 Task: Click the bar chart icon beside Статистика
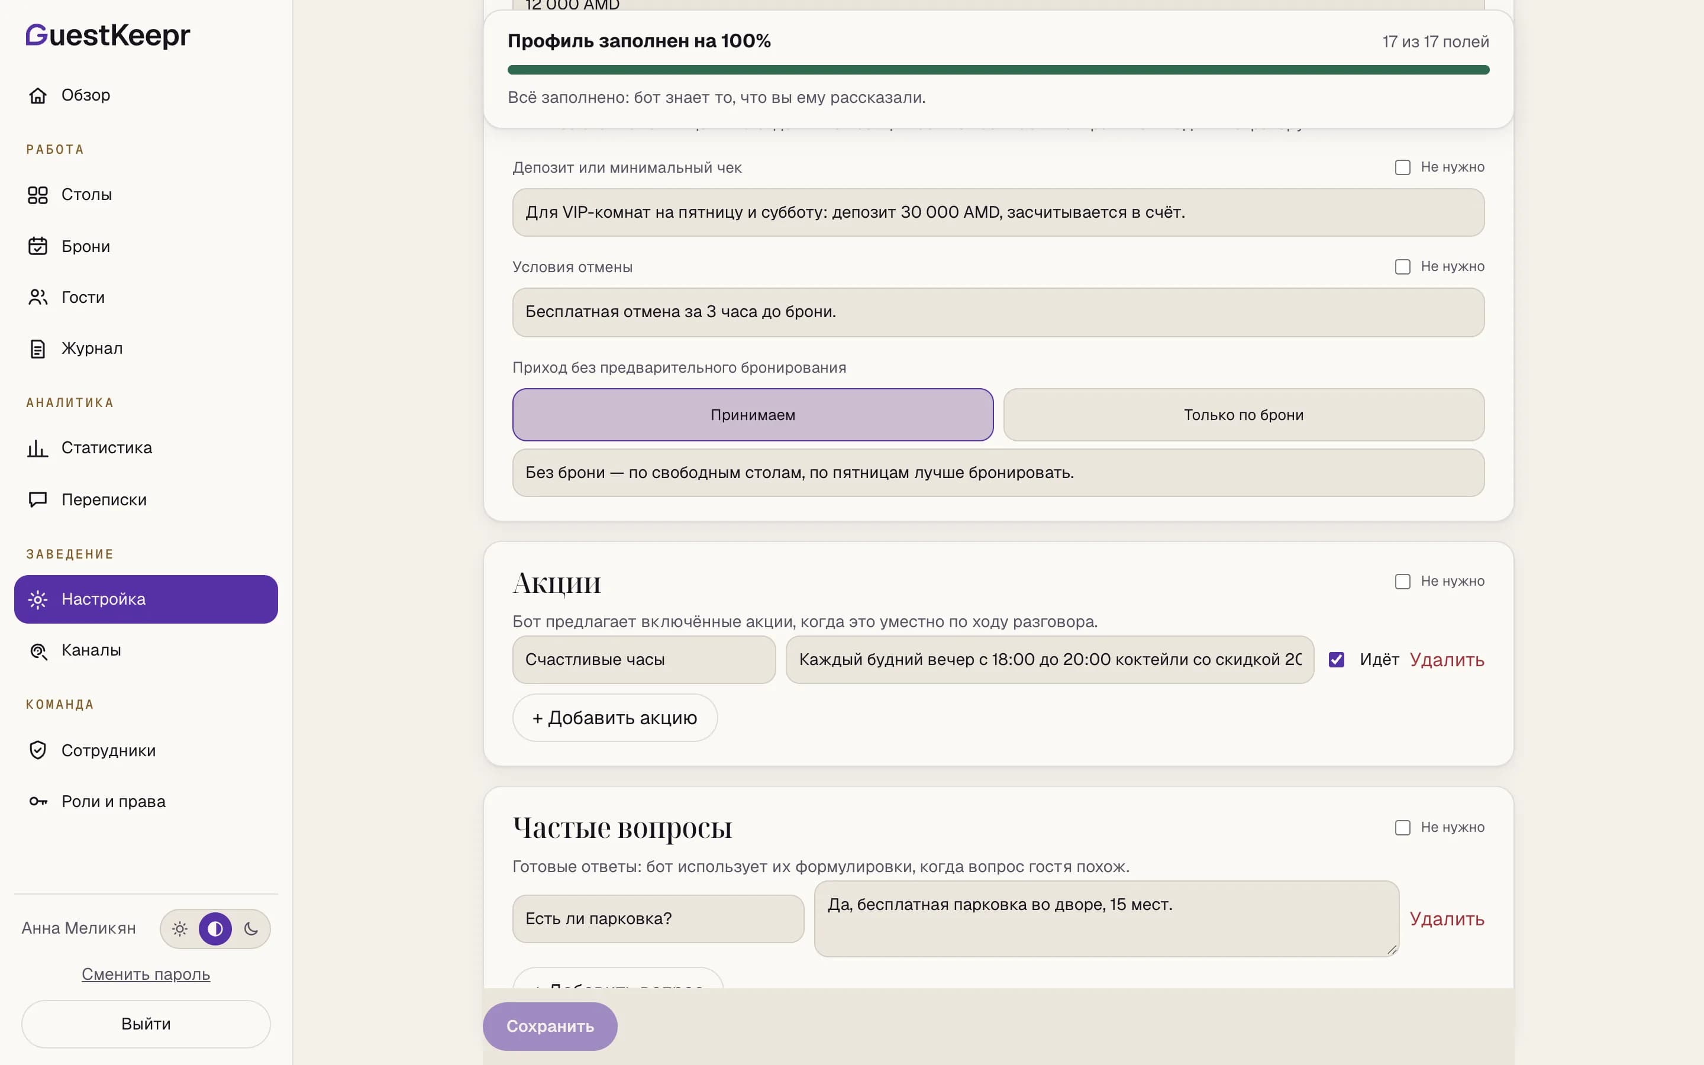(38, 448)
